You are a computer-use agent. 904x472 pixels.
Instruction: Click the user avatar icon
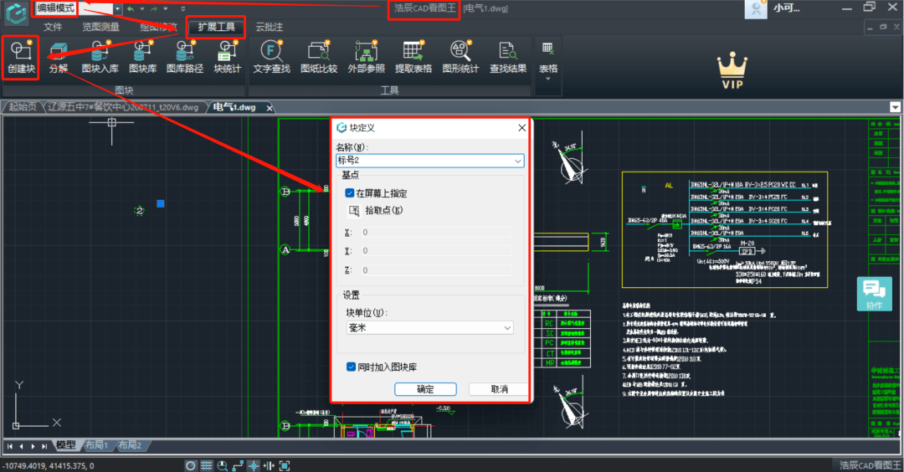tap(756, 8)
